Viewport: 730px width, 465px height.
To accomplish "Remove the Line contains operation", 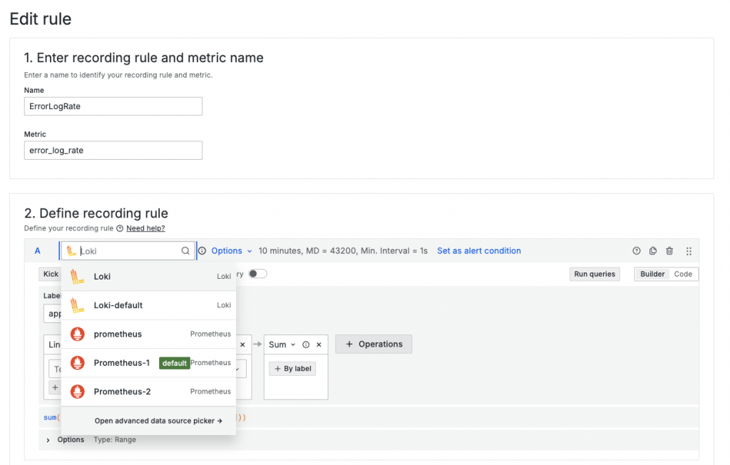I will tap(242, 344).
